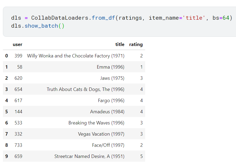
Task: Click user value 620
Action: pyautogui.click(x=18, y=78)
